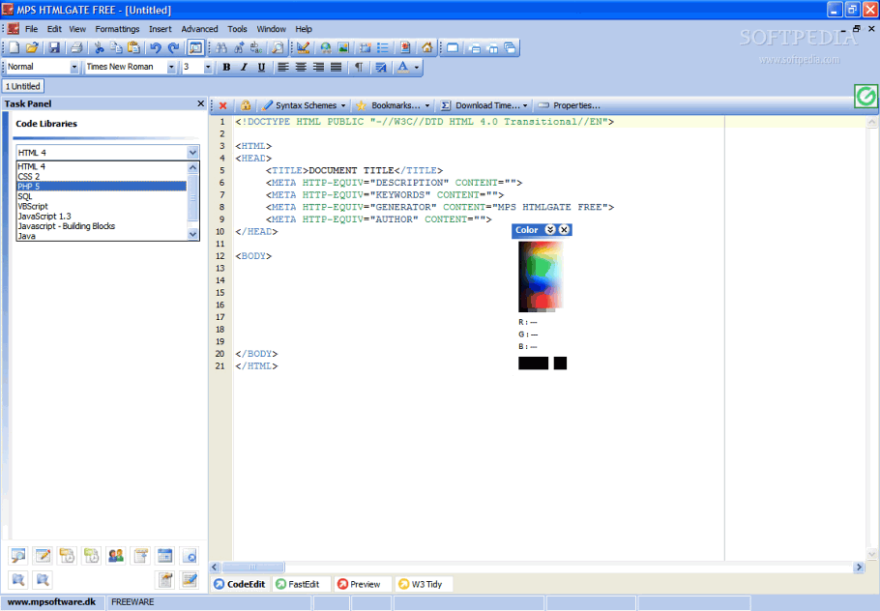
Task: Click the wide black color swatch
Action: 533,363
